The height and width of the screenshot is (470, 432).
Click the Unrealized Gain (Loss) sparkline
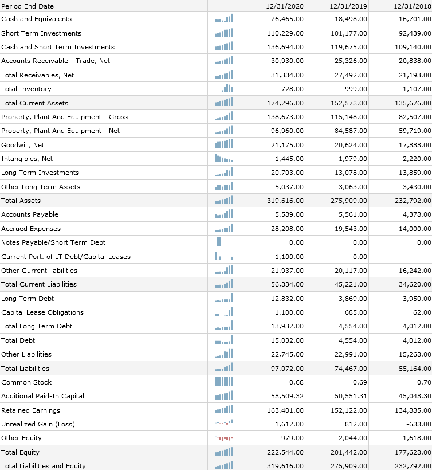[x=223, y=424]
